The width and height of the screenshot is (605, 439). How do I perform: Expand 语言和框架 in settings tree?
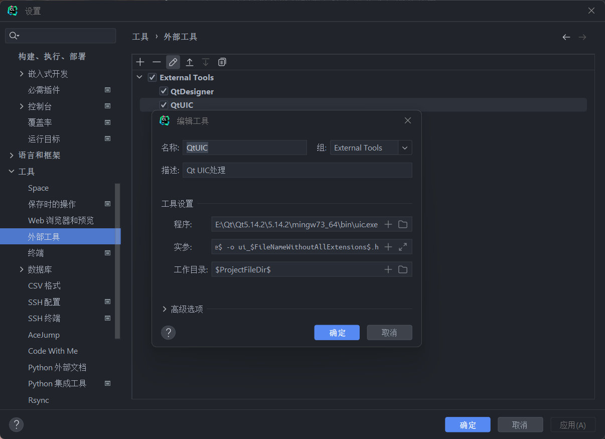tap(12, 156)
